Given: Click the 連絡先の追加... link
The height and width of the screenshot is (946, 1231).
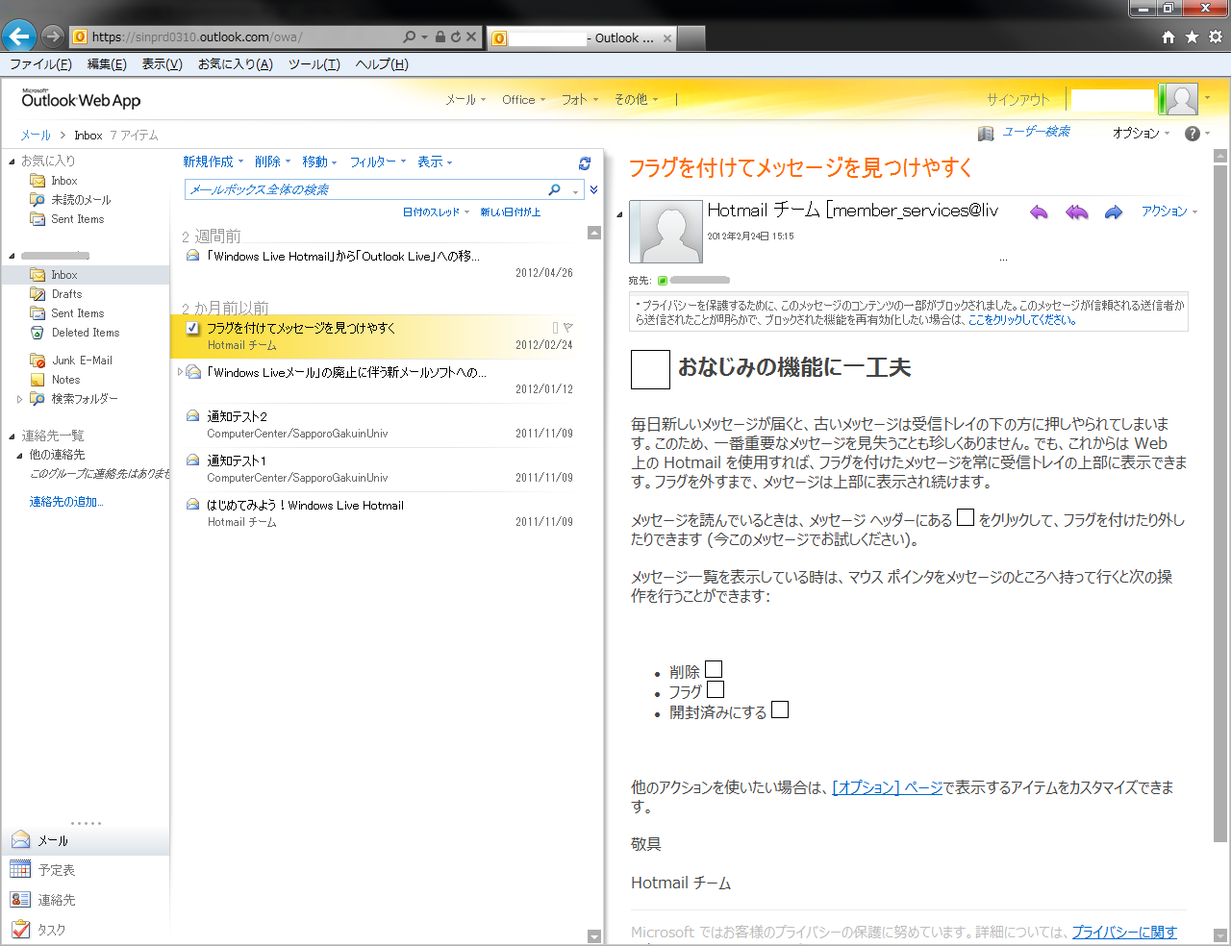Looking at the screenshot, I should click(66, 502).
